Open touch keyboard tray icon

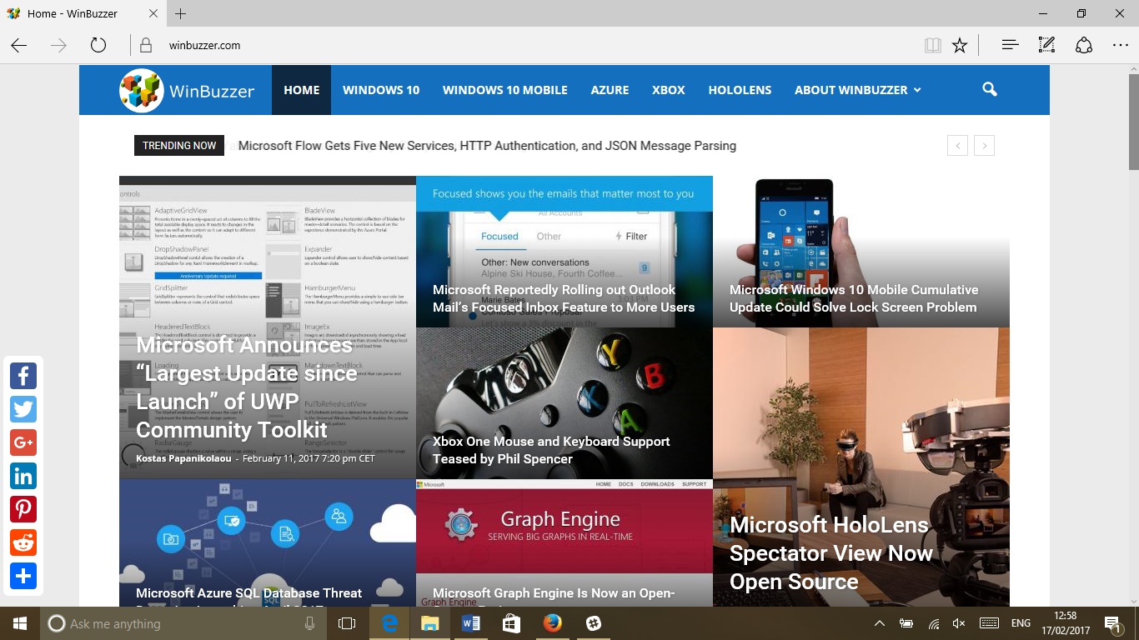click(x=989, y=623)
